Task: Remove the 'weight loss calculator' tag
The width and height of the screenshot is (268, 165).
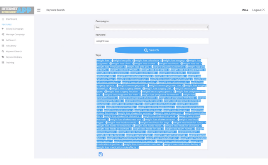Action: [x=161, y=61]
